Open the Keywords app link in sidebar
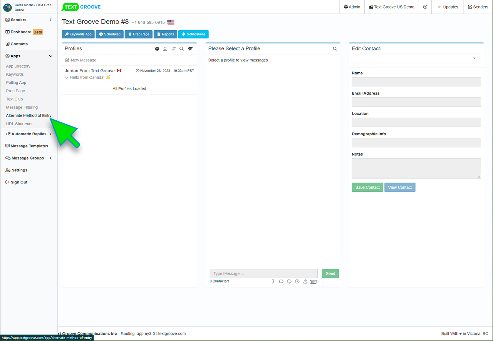This screenshot has width=493, height=341. click(15, 74)
